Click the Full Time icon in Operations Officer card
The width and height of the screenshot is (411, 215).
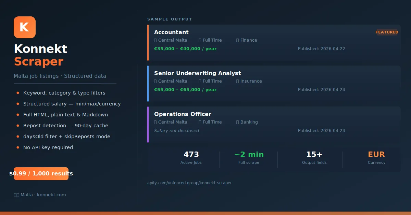click(x=200, y=122)
